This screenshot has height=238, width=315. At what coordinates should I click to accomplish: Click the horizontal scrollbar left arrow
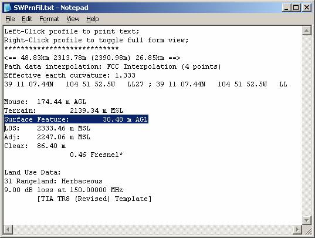pyautogui.click(x=8, y=229)
